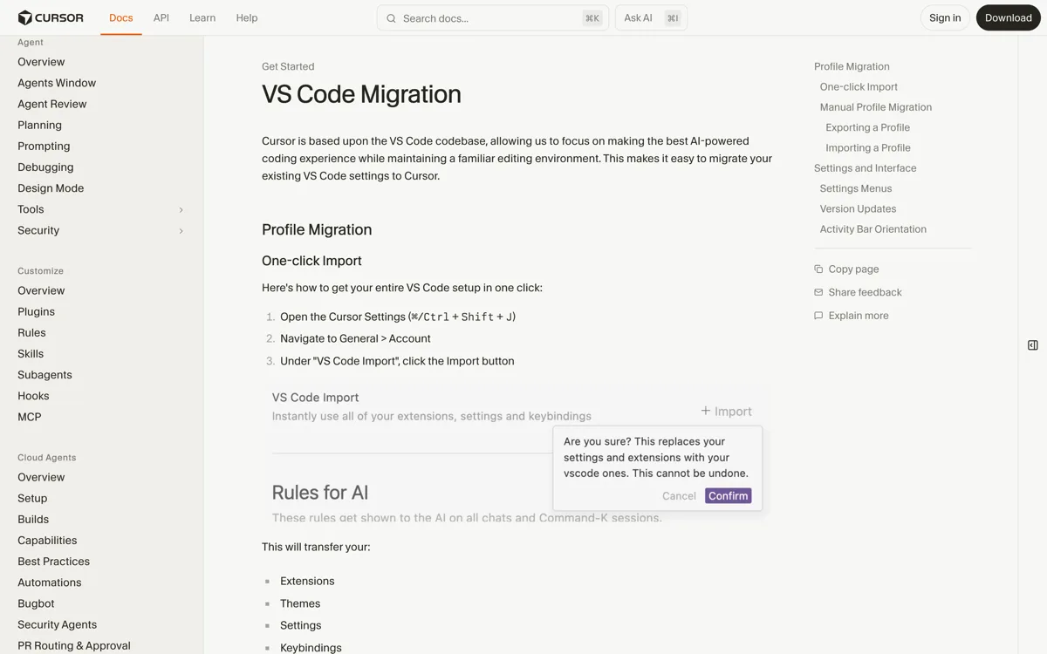Click the Get Started breadcrumb
This screenshot has width=1047, height=654.
tap(288, 66)
